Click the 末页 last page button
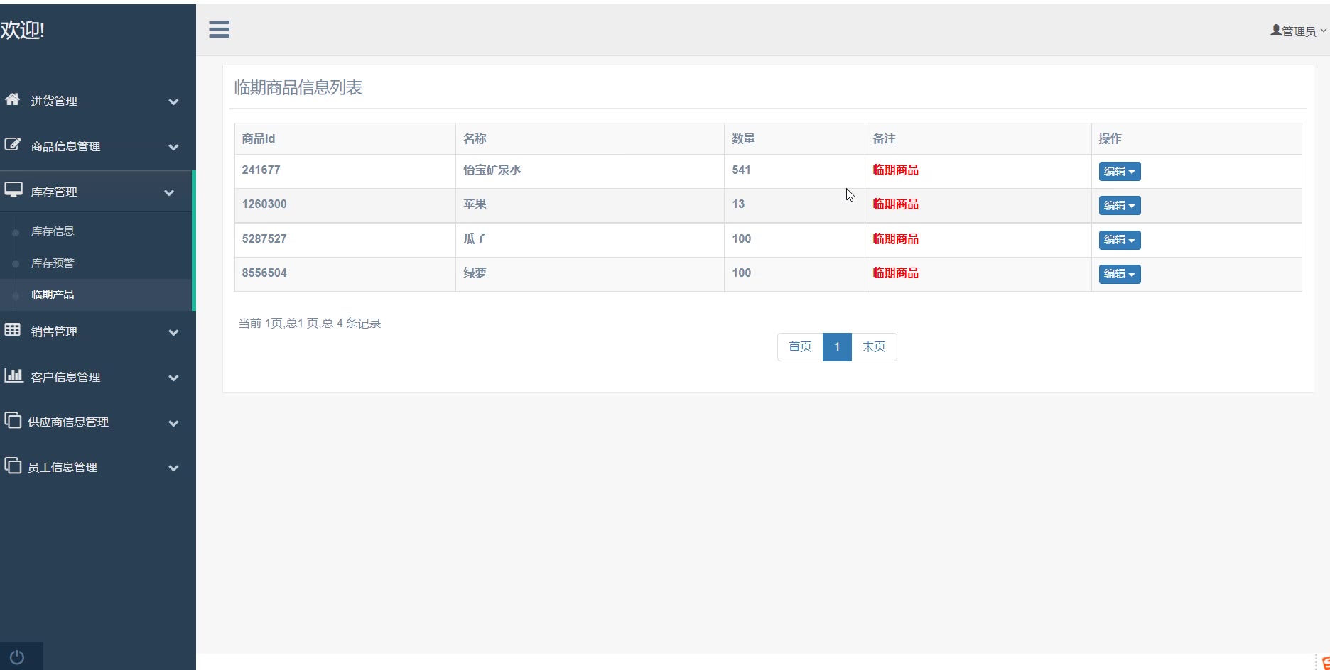The image size is (1330, 670). pos(874,346)
